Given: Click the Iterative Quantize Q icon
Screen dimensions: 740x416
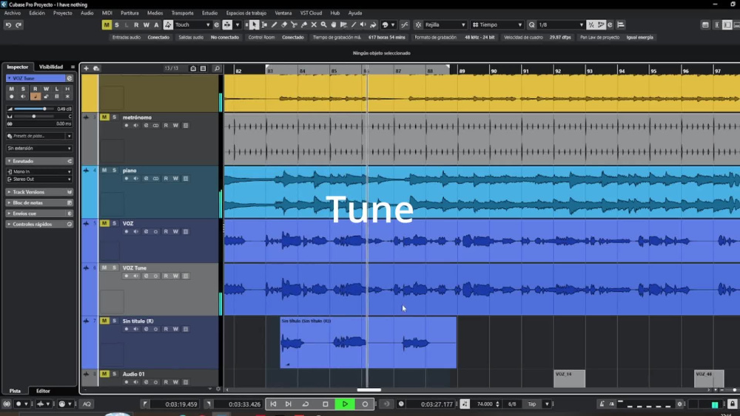Looking at the screenshot, I should coord(532,25).
